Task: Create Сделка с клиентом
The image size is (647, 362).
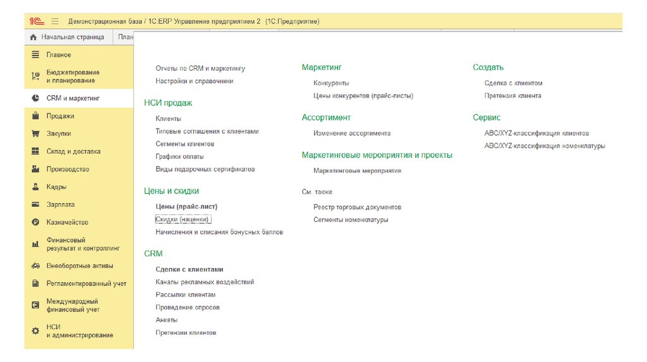Action: (x=513, y=83)
